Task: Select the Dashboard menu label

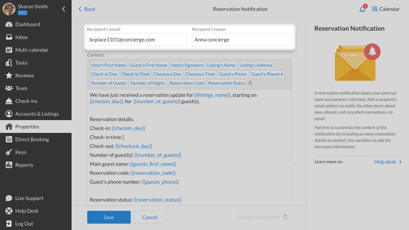Action: click(x=27, y=24)
